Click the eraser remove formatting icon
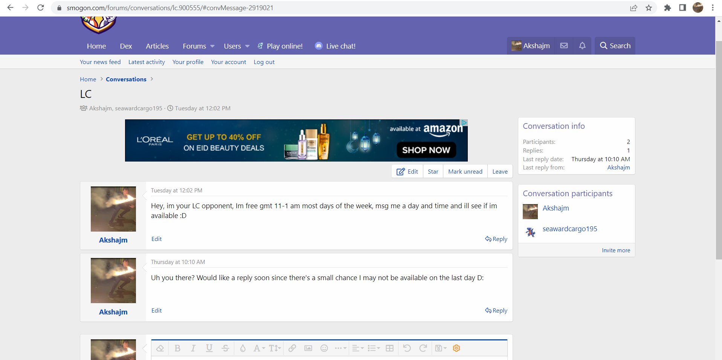The image size is (722, 360). pos(160,348)
